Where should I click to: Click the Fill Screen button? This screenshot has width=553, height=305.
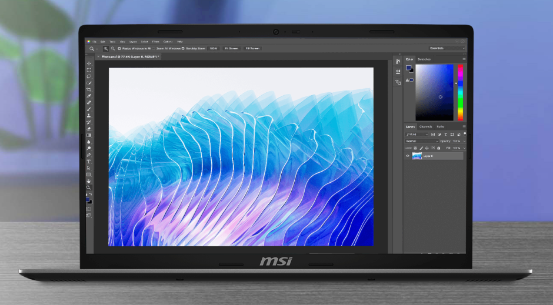tap(252, 48)
